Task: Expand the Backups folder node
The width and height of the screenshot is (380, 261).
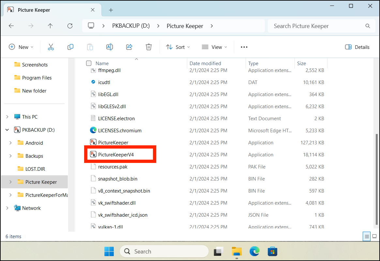Action: [10, 156]
